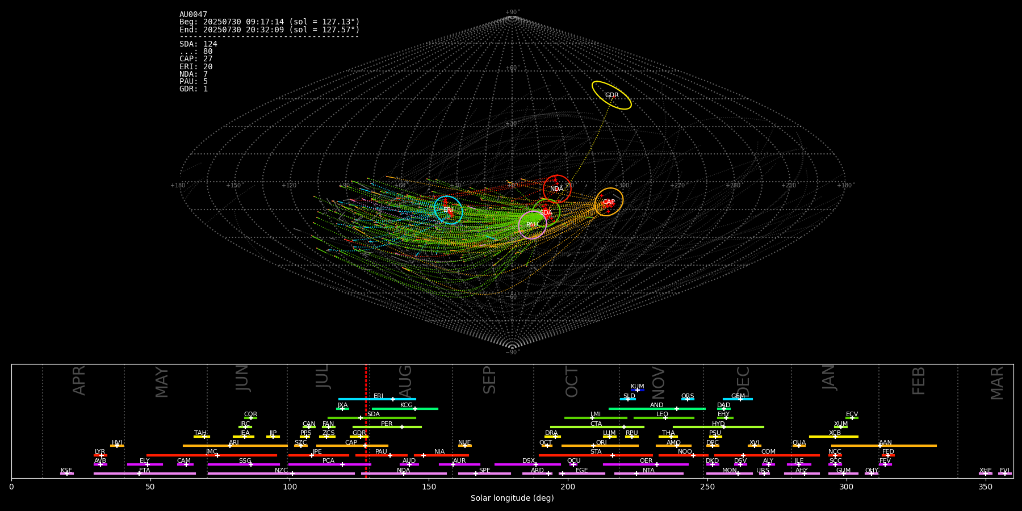The image size is (1022, 511).
Task: Click the '...: 80' count entry
Action: pos(196,52)
